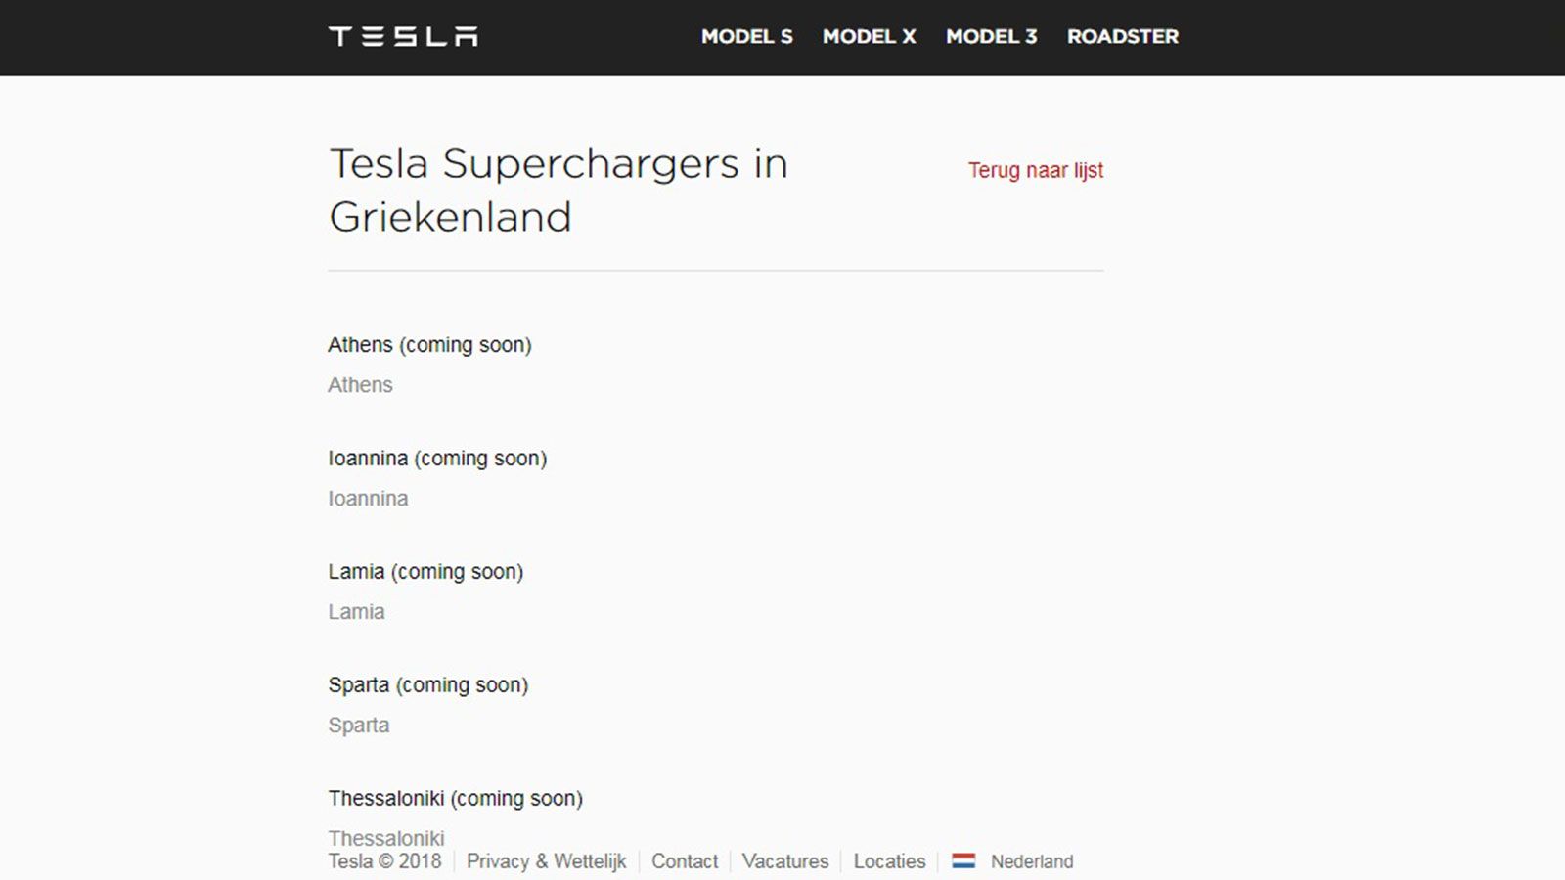Open the Contact footer link
This screenshot has height=880, width=1565.
tap(685, 861)
